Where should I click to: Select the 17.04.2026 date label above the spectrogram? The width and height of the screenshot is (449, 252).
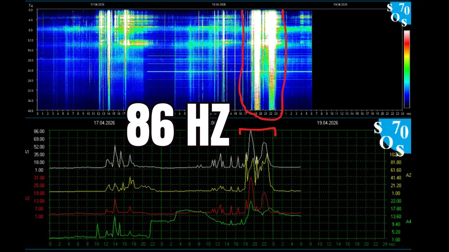tap(97, 5)
